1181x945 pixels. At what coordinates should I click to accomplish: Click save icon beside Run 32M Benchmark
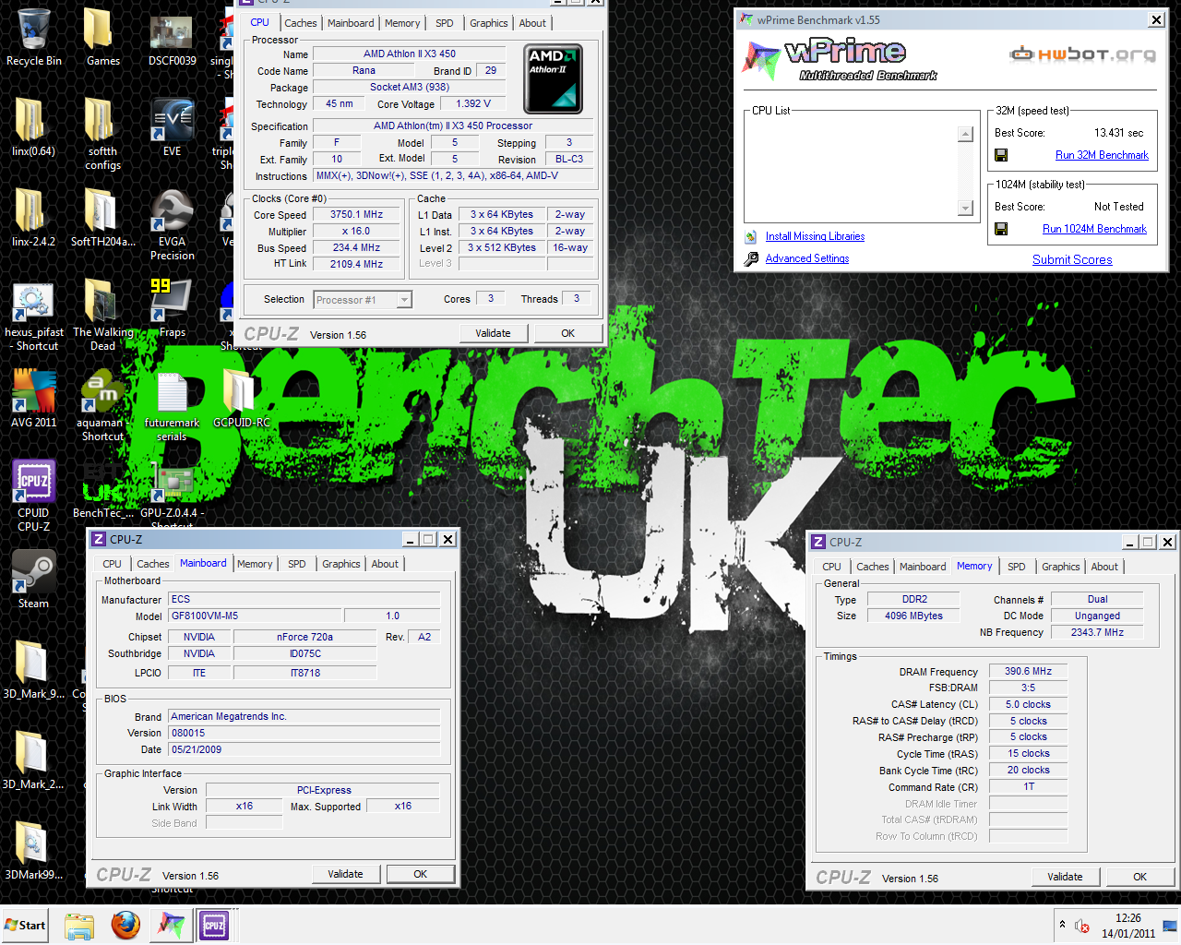pyautogui.click(x=1001, y=155)
